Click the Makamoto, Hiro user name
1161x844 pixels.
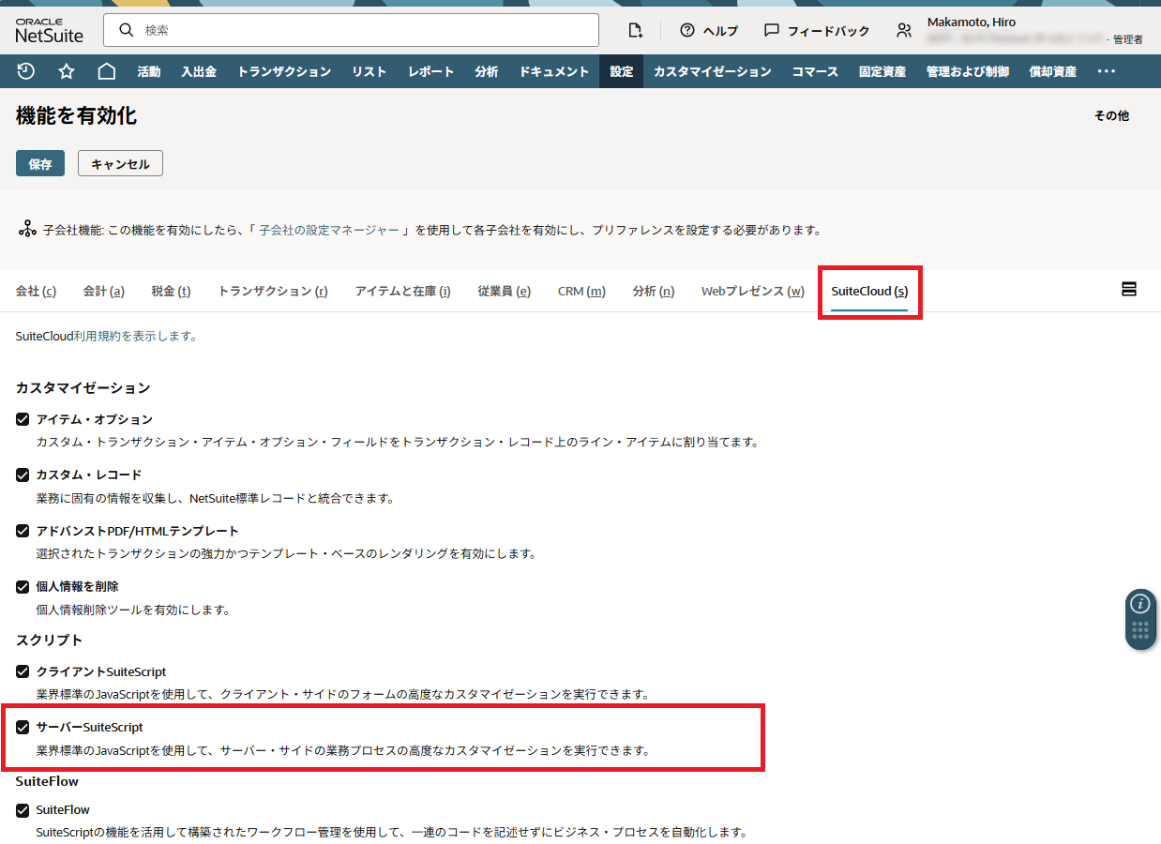[x=972, y=22]
